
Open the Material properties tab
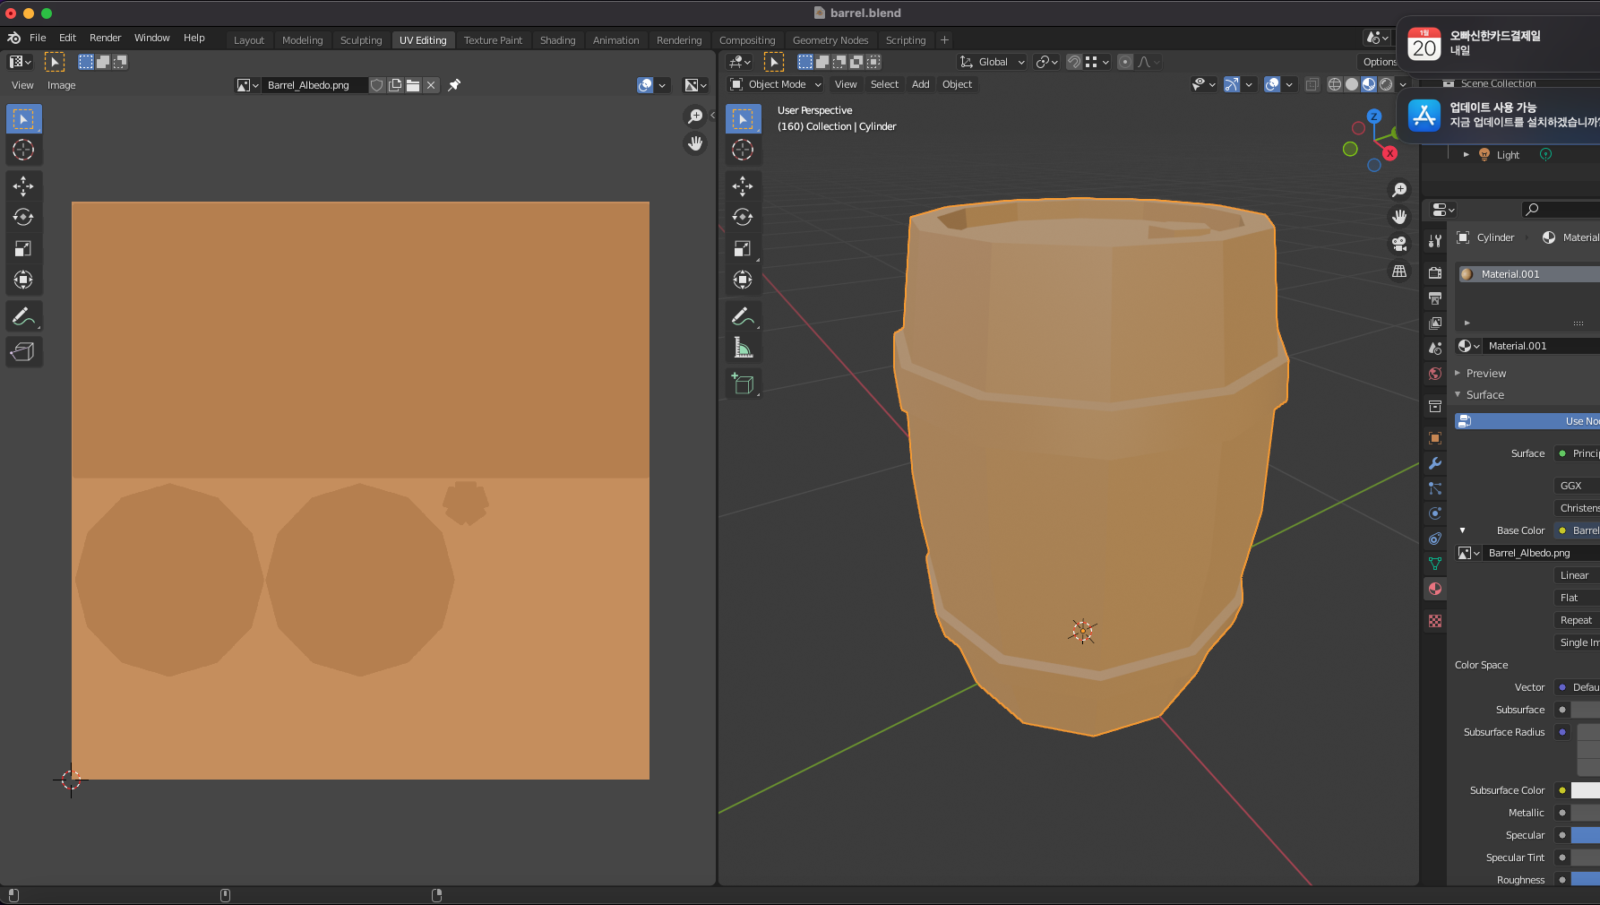(x=1435, y=589)
